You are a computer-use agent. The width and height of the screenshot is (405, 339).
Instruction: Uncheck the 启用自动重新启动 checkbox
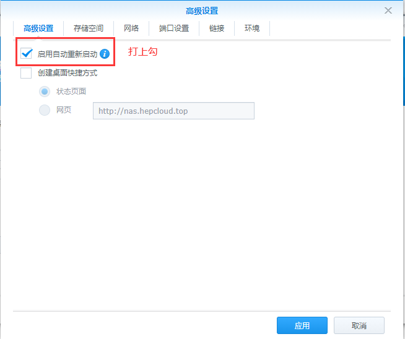coord(26,54)
